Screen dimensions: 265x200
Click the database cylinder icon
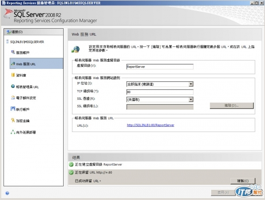pyautogui.click(x=13, y=75)
